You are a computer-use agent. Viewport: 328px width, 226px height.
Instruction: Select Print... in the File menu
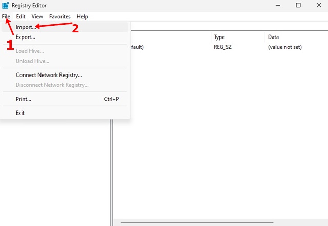coord(24,99)
